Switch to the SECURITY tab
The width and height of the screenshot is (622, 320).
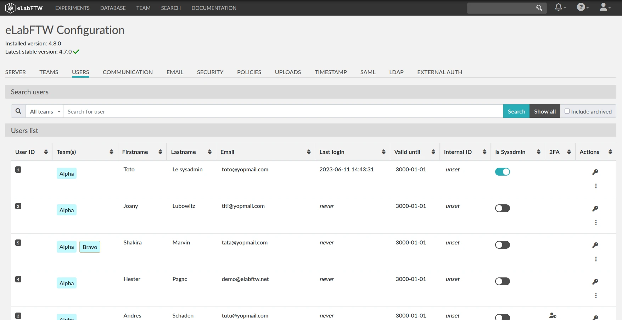(210, 72)
